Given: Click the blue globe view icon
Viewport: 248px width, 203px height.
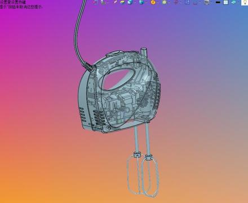Looking at the screenshot, I should click(141, 2).
